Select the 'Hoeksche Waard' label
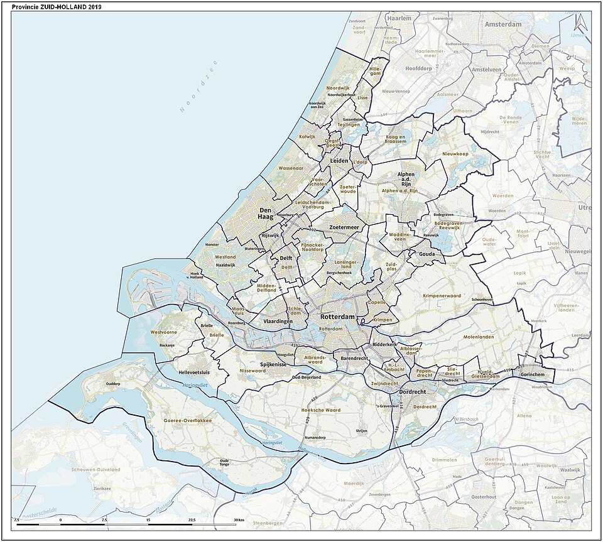 coord(321,410)
